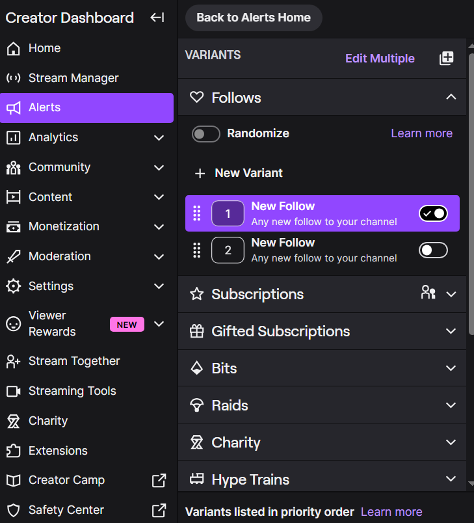Click the Community people icon

(x=14, y=167)
